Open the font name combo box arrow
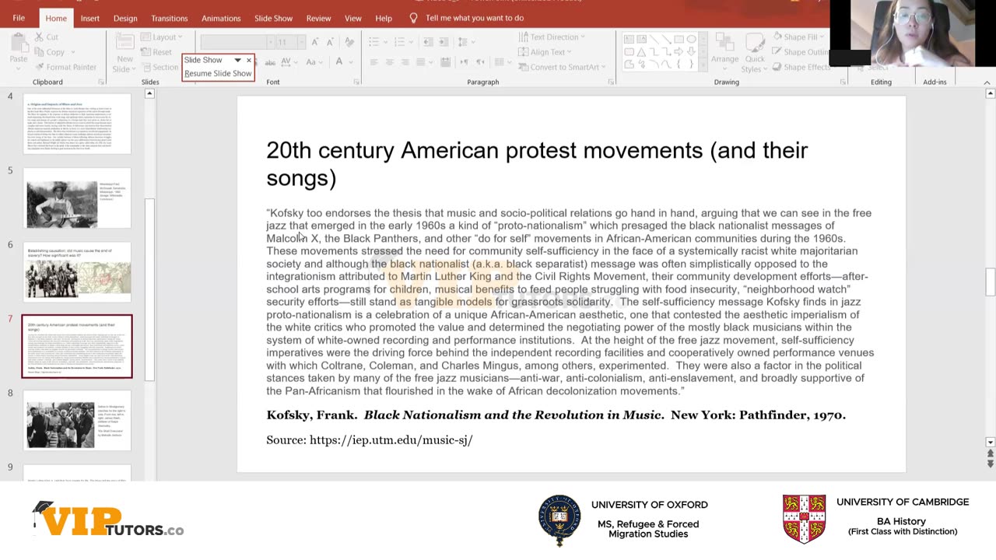The width and height of the screenshot is (996, 560). (x=270, y=42)
